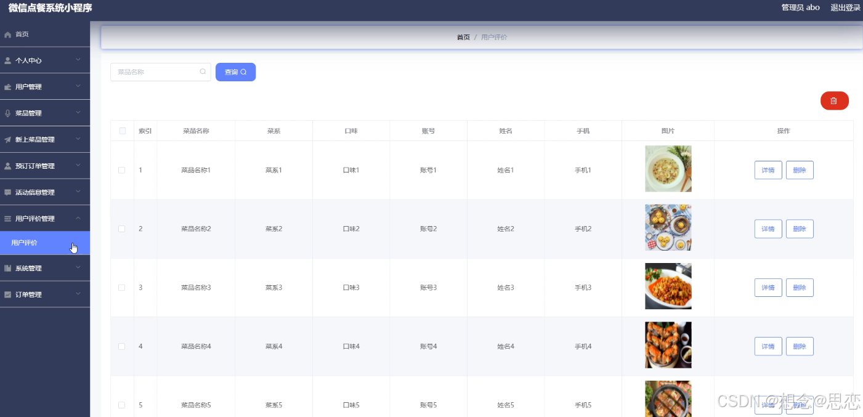Open 首页 in the sidebar
Image resolution: width=863 pixels, height=417 pixels.
tap(45, 34)
